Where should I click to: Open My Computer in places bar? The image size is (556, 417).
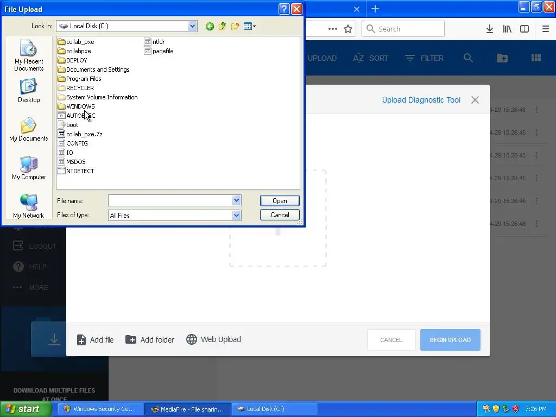tap(29, 168)
